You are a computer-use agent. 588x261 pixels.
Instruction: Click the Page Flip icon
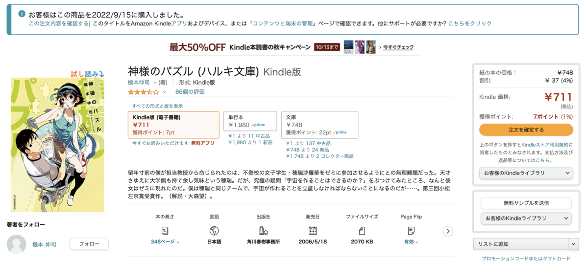pyautogui.click(x=411, y=231)
